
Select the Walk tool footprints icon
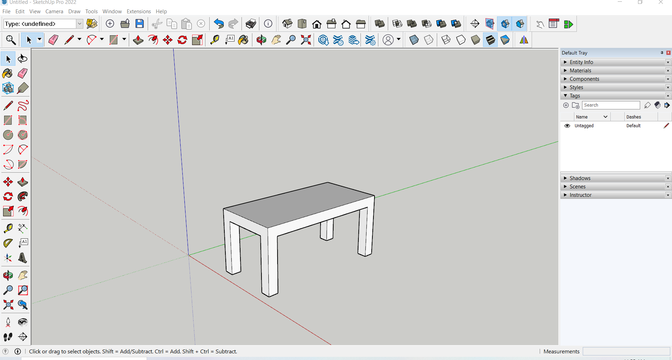8,337
